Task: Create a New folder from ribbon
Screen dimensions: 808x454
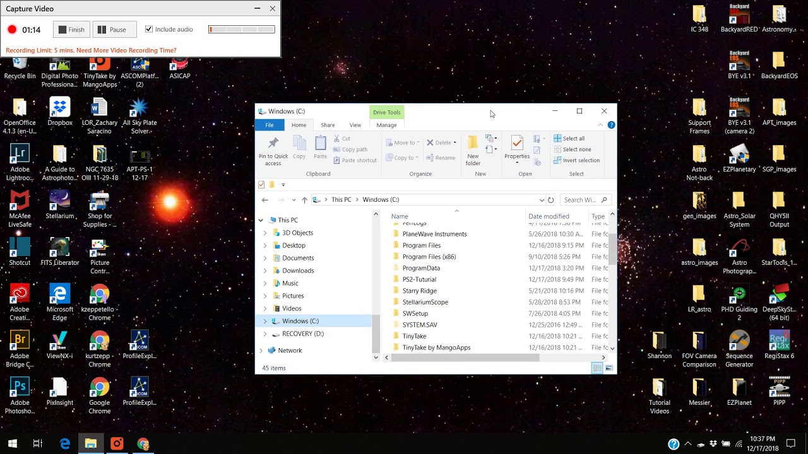Action: (473, 151)
